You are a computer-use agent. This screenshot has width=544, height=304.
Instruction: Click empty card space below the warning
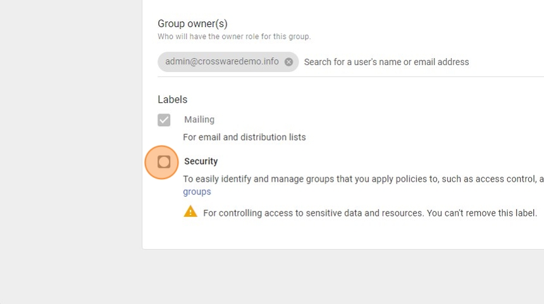[342, 235]
